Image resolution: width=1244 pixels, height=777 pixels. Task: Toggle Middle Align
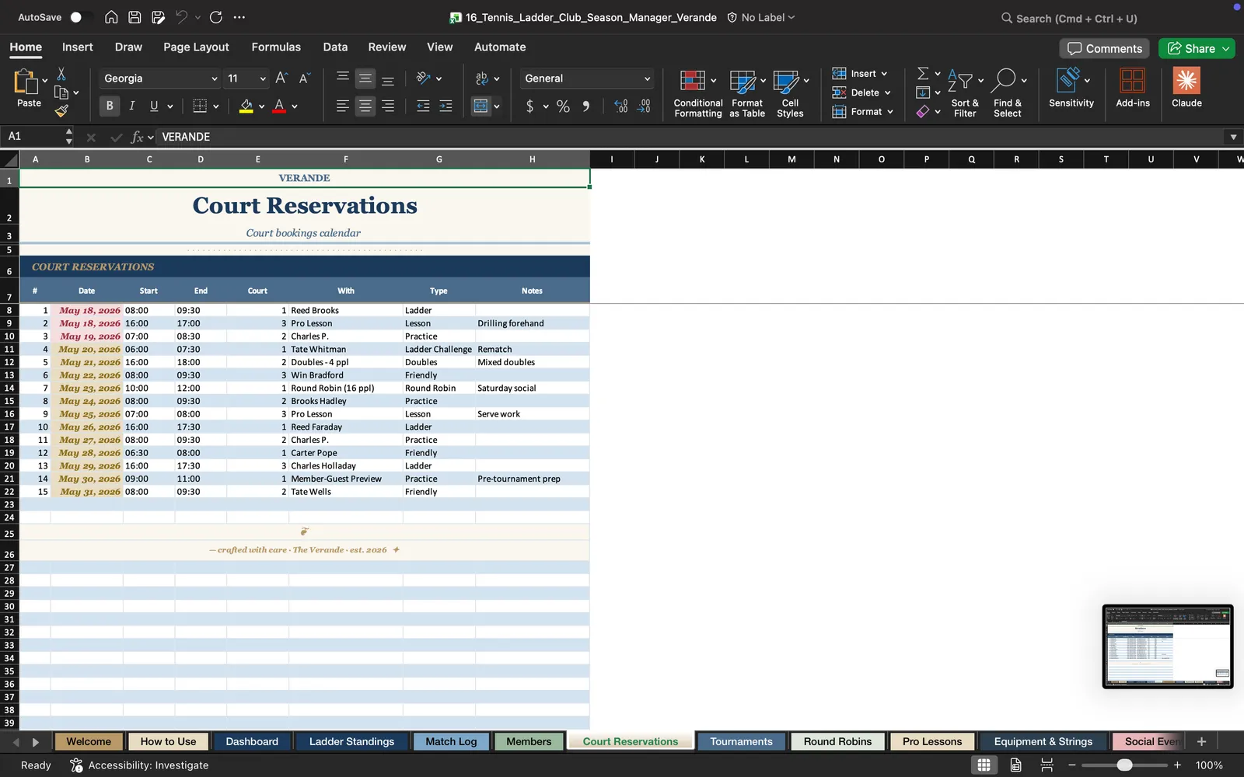[365, 78]
